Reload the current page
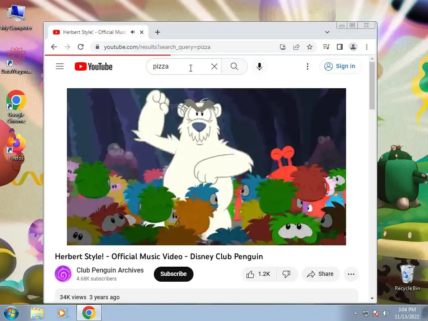This screenshot has width=428, height=321. pos(81,47)
